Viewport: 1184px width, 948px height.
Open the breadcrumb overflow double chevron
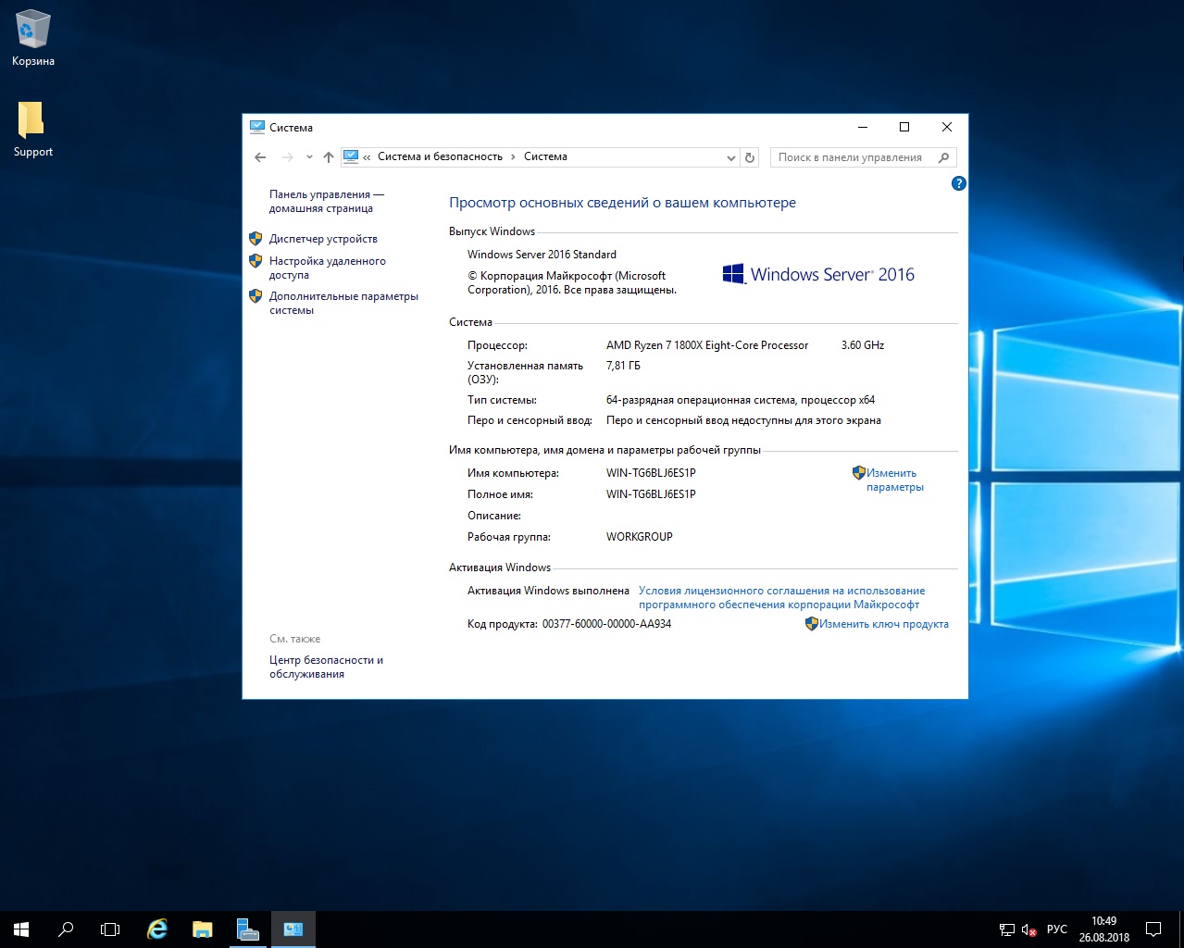tap(368, 157)
